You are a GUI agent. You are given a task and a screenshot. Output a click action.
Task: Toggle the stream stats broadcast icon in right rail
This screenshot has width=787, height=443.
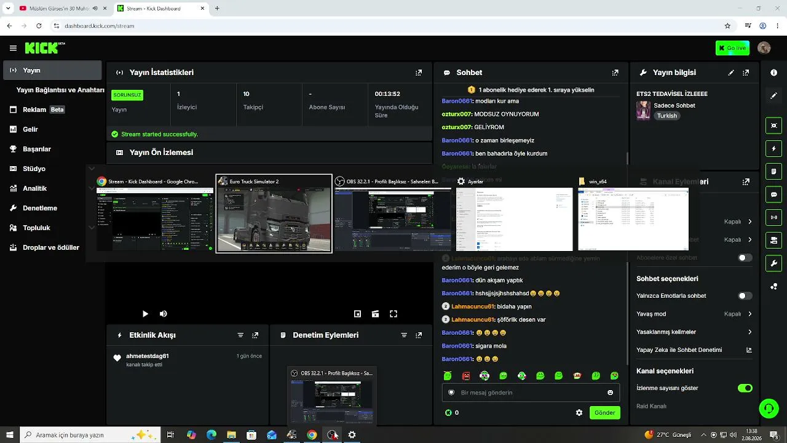[773, 217]
